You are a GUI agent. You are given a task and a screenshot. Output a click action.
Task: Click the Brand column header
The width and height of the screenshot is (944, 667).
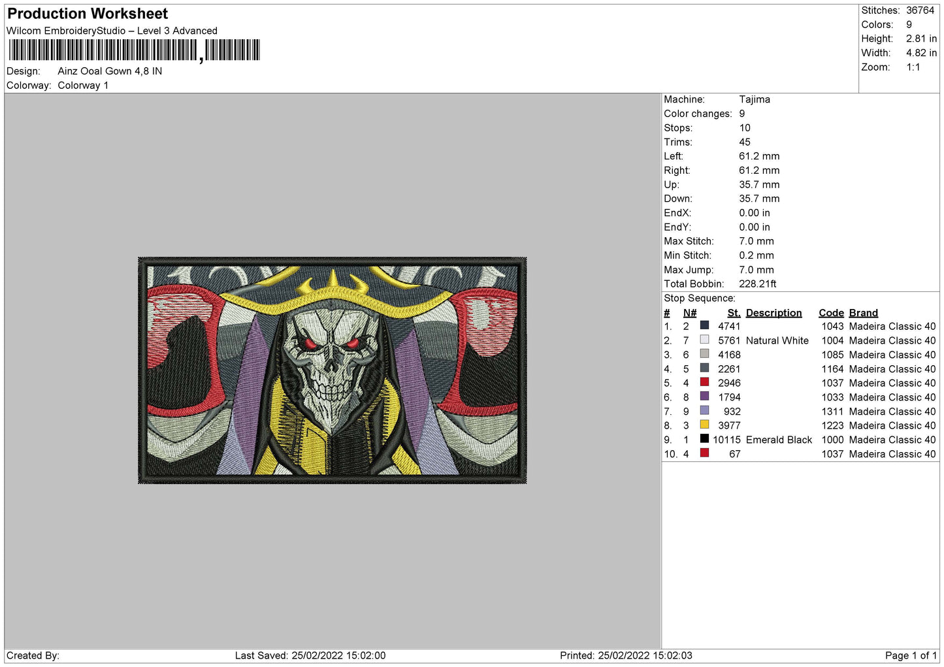863,313
